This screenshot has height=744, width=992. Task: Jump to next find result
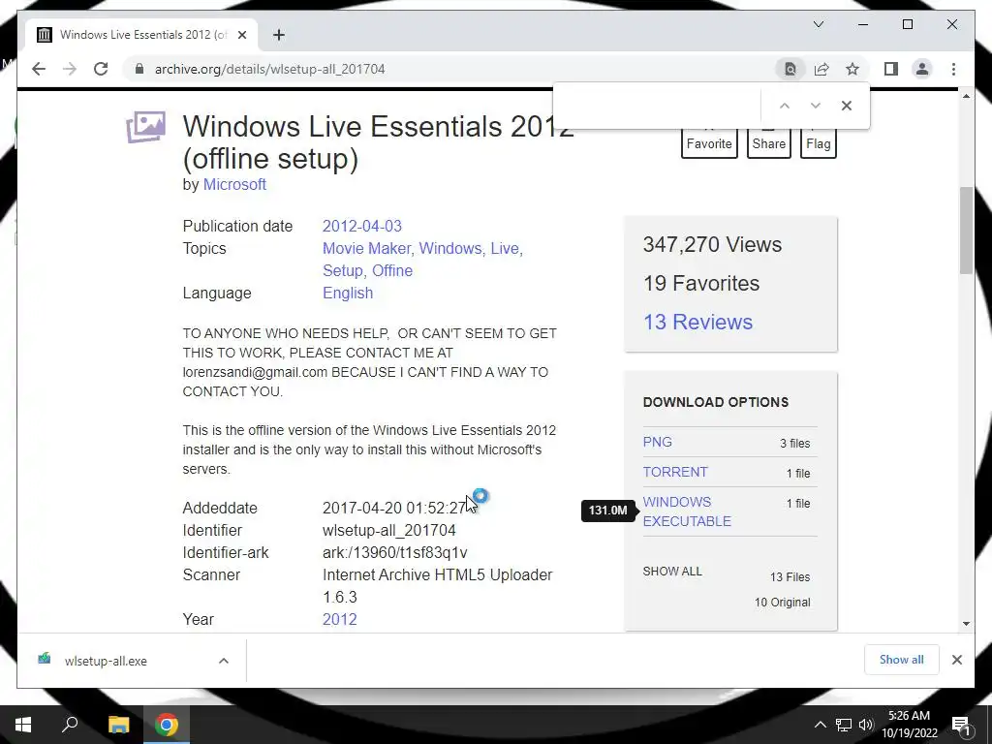(x=816, y=106)
